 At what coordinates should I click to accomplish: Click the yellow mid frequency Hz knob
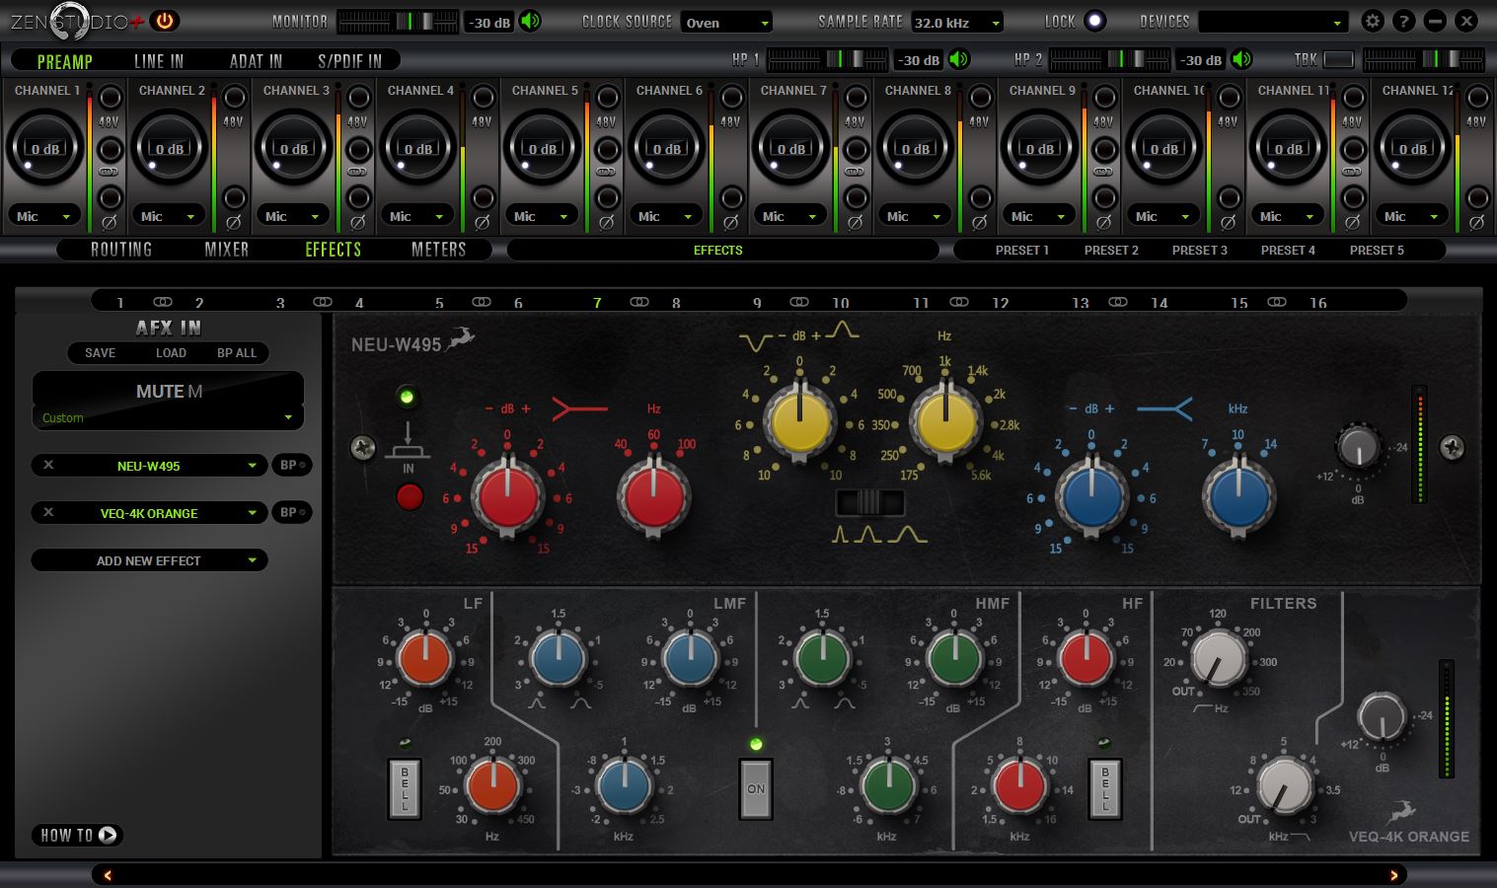pyautogui.click(x=946, y=422)
